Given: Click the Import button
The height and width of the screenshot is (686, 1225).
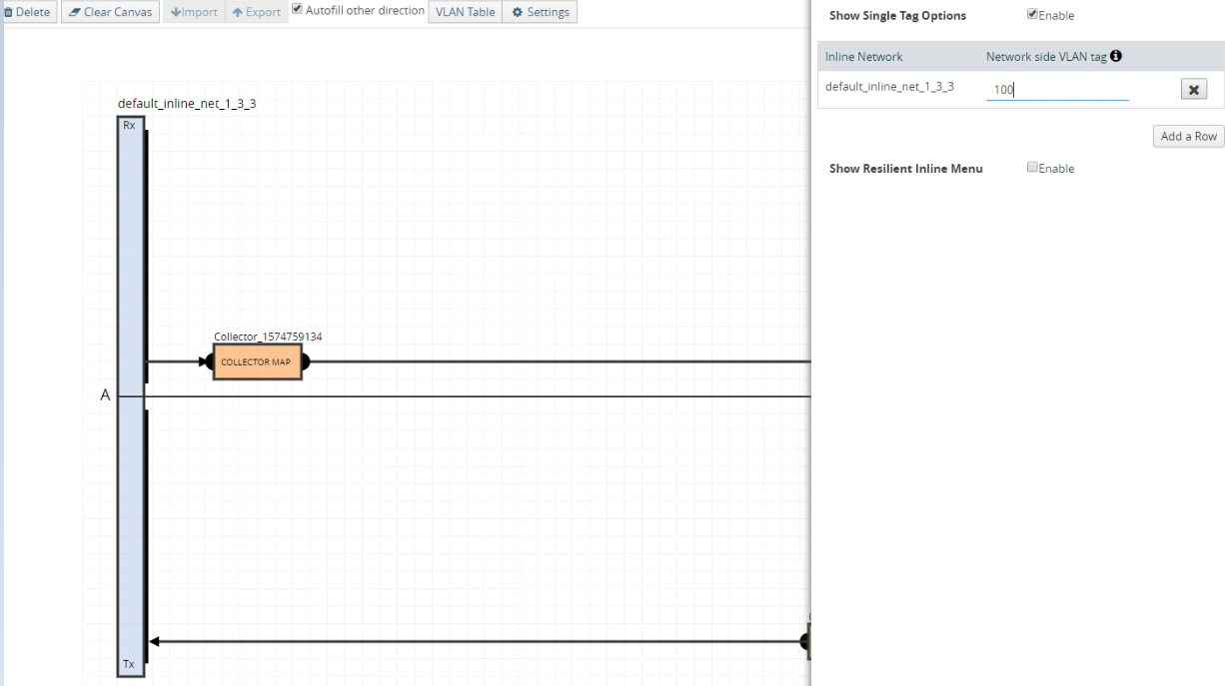Looking at the screenshot, I should pyautogui.click(x=194, y=13).
